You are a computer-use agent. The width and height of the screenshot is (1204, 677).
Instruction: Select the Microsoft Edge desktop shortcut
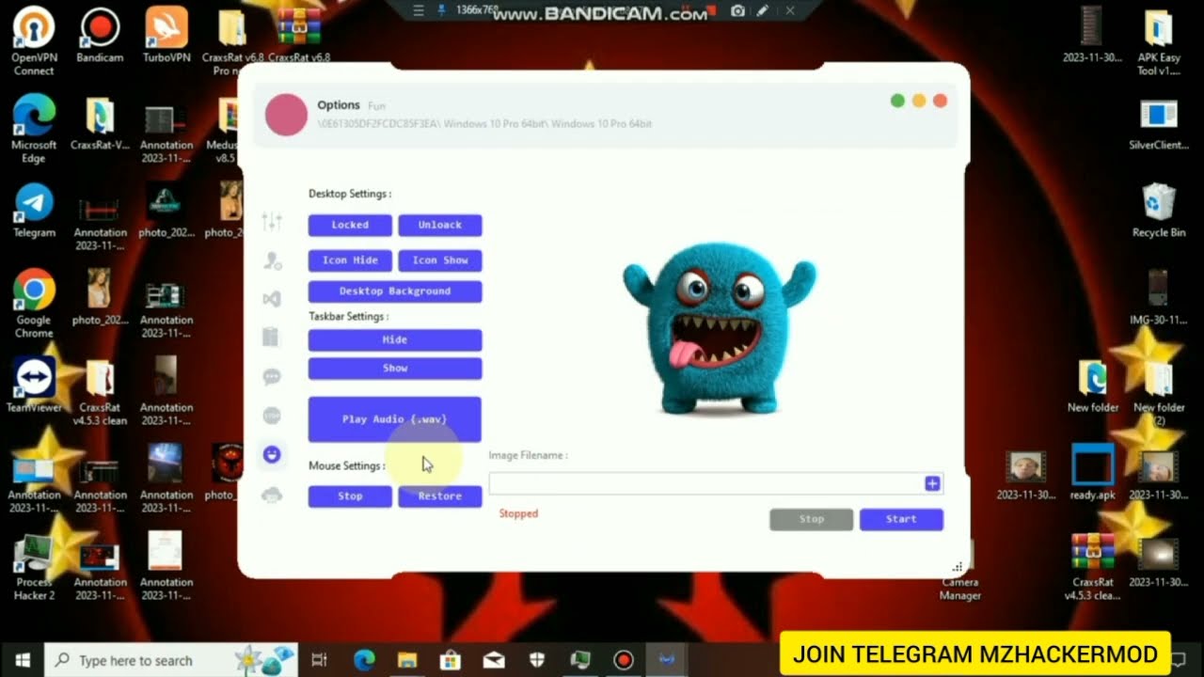34,130
